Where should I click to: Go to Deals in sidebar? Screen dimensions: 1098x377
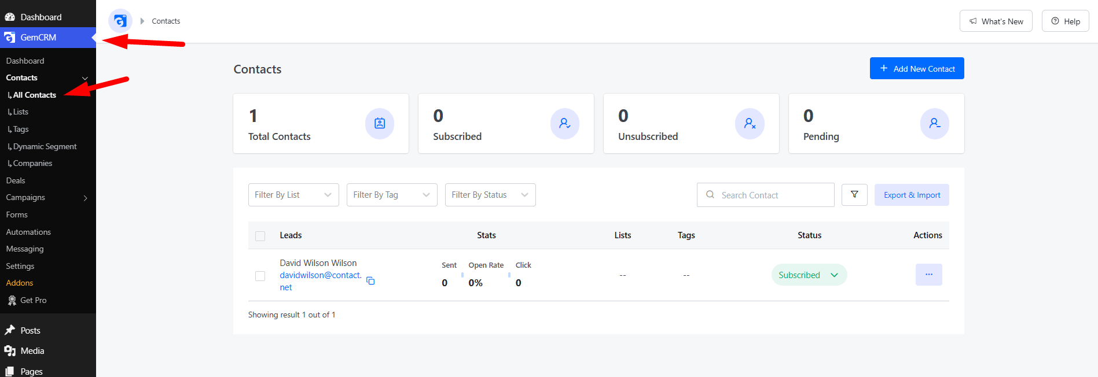tap(16, 180)
